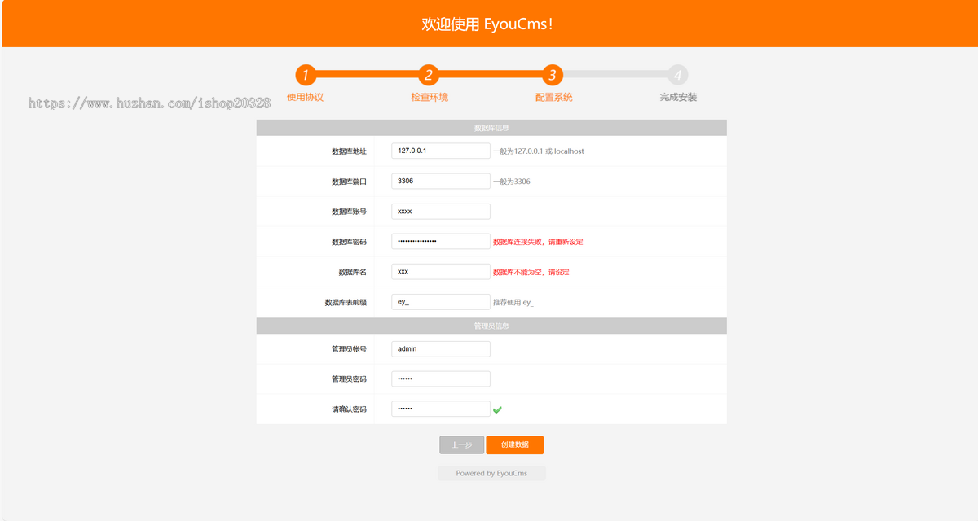This screenshot has height=521, width=978.
Task: Click the step 1 circle in the progress bar
Action: (x=306, y=75)
